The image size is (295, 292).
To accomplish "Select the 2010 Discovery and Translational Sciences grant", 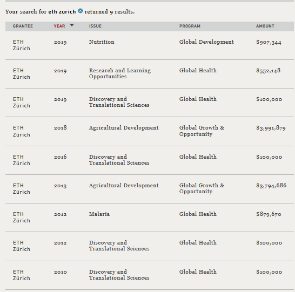I will [150, 275].
